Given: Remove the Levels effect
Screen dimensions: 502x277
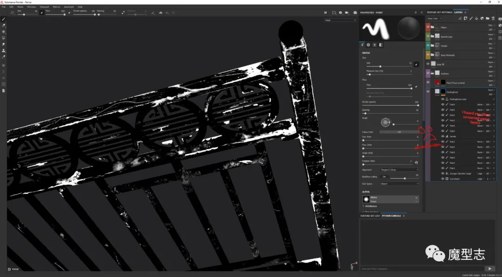Looking at the screenshot, I should tap(494, 136).
